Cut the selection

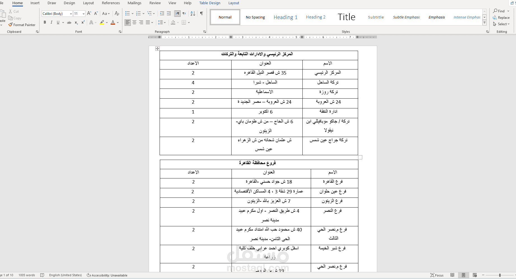point(14,11)
